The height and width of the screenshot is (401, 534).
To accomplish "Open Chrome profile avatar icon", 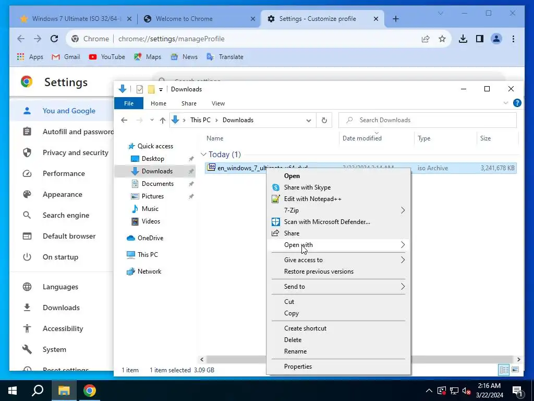I will (x=496, y=39).
